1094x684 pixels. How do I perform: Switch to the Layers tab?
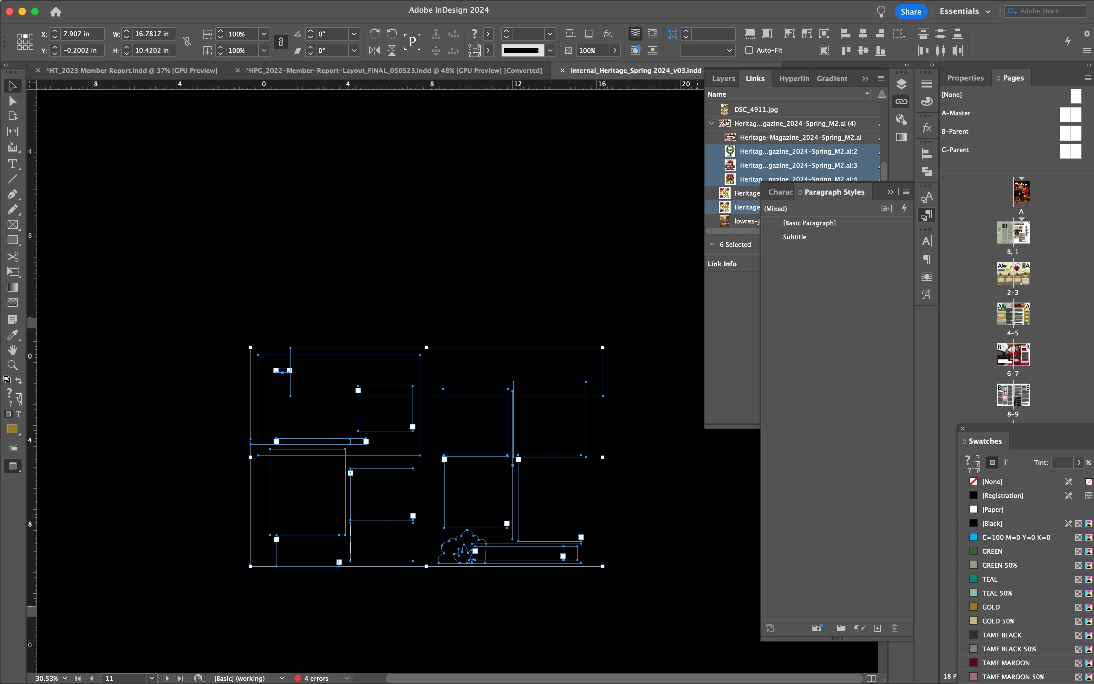pos(723,78)
